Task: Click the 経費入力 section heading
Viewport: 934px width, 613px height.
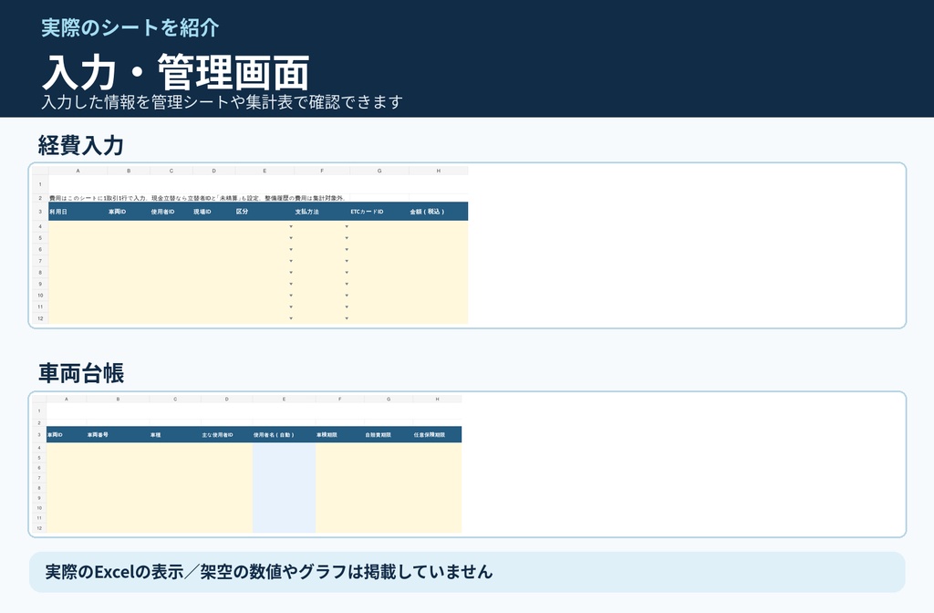Action: coord(81,145)
